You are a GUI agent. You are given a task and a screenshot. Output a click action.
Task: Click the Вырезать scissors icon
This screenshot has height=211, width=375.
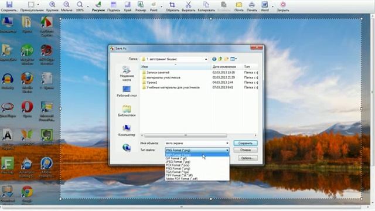189,5
